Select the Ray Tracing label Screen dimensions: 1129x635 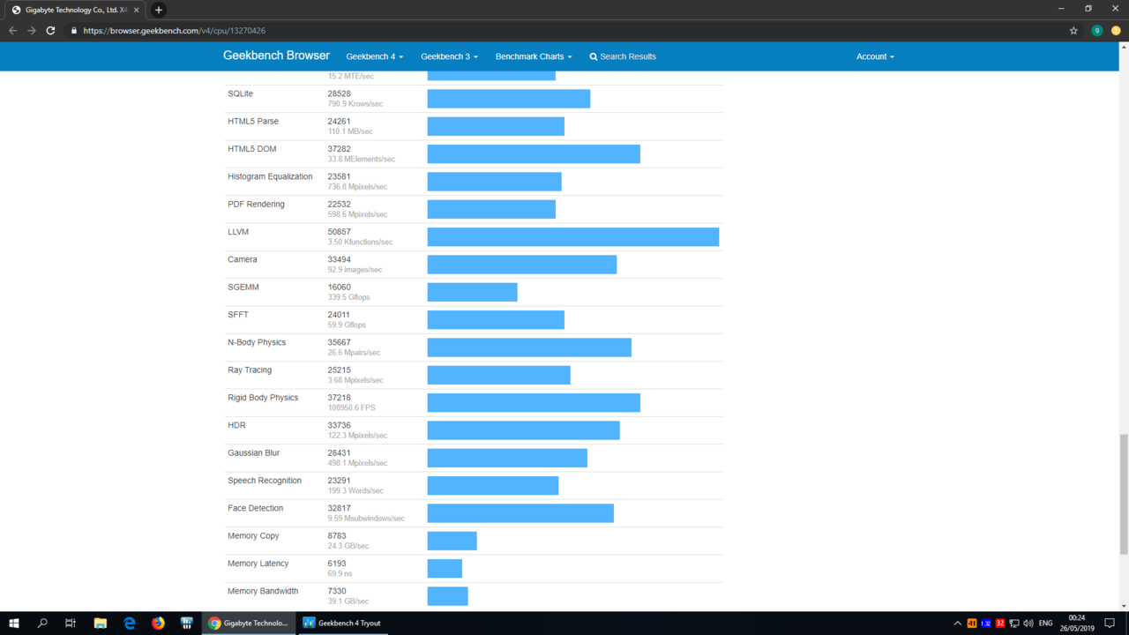(250, 370)
